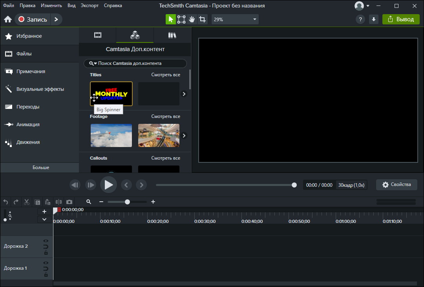This screenshot has width=424, height=287.
Task: Select the Big Spinner title thumbnail
Action: (x=111, y=94)
